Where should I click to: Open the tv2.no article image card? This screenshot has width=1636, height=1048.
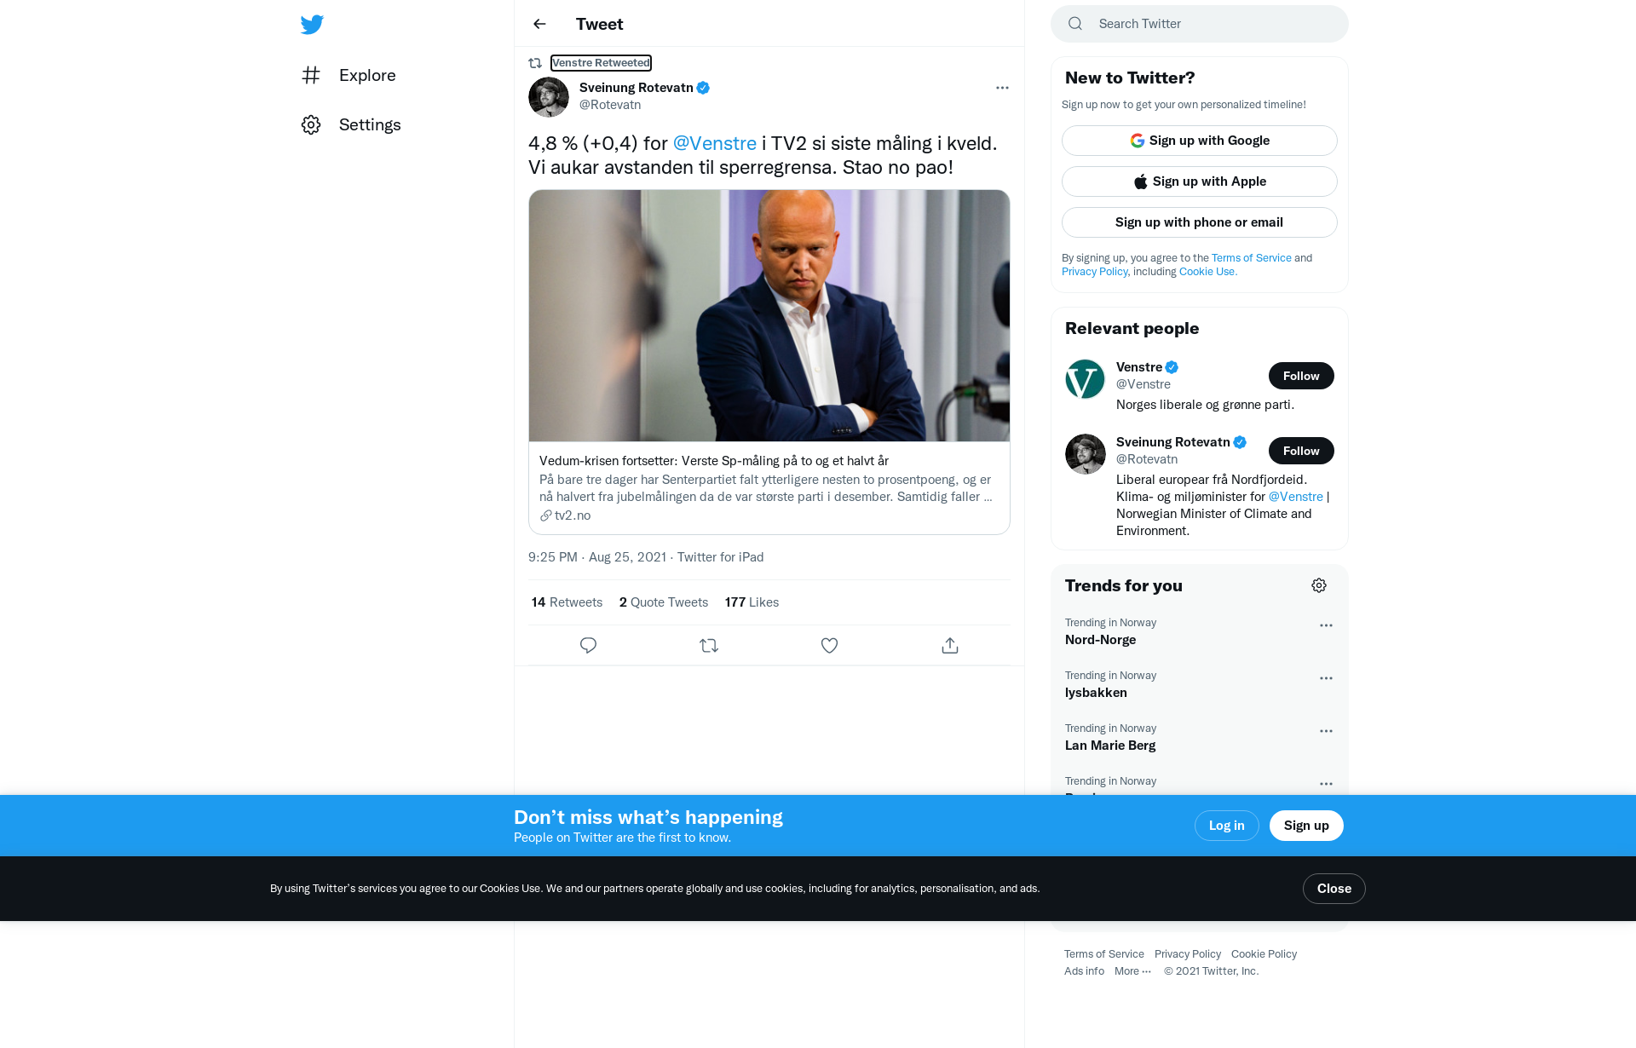[769, 315]
